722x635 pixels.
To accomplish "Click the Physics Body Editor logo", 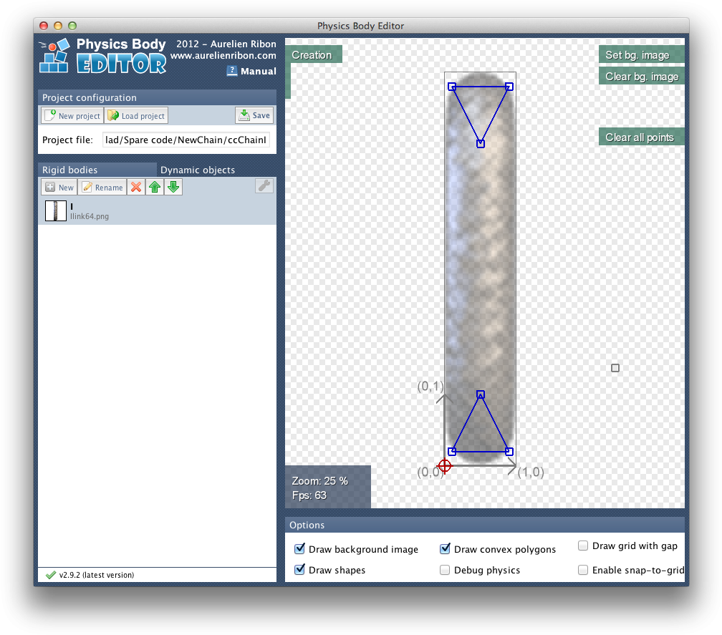I will pos(102,57).
